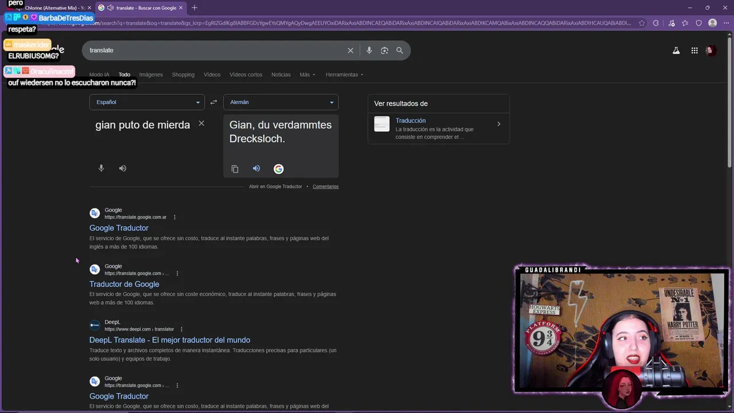The image size is (734, 413).
Task: Open Abrir en Google Traductor link
Action: [x=275, y=186]
